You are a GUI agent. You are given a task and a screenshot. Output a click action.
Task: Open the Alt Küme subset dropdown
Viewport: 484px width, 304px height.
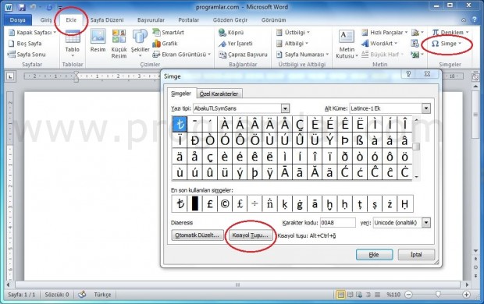(x=426, y=108)
